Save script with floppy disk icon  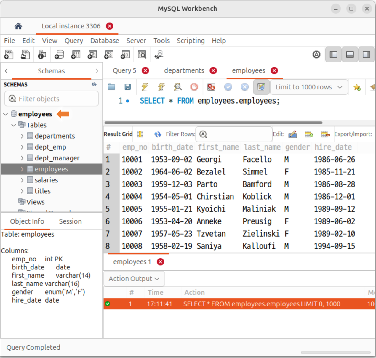pyautogui.click(x=128, y=87)
